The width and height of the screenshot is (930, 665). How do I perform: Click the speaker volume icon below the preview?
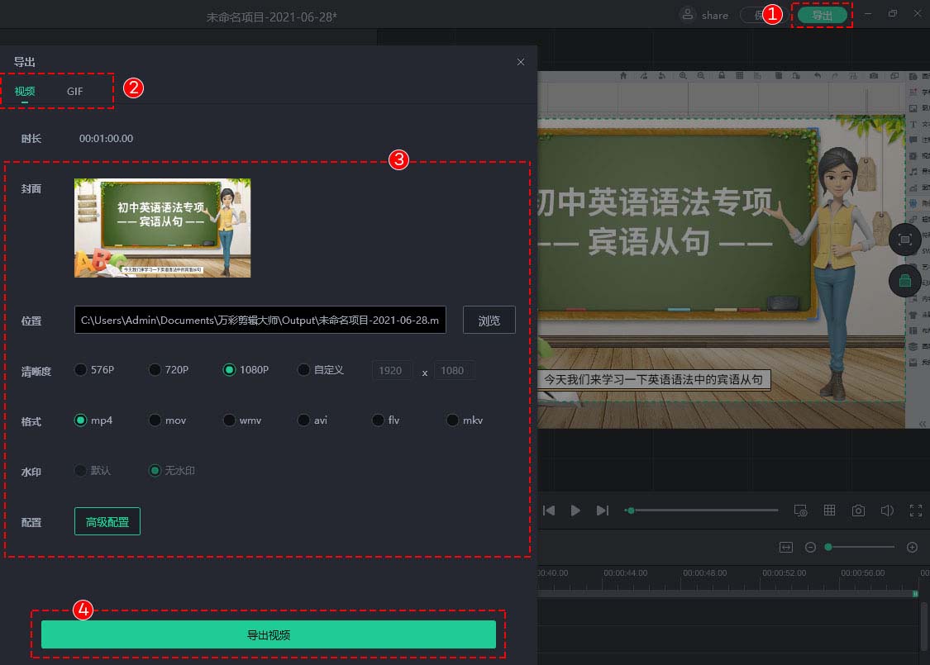[x=886, y=510]
